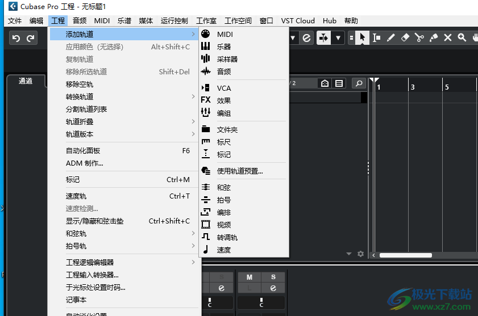
Task: Expand the 轨道折叠 submenu
Action: [124, 121]
